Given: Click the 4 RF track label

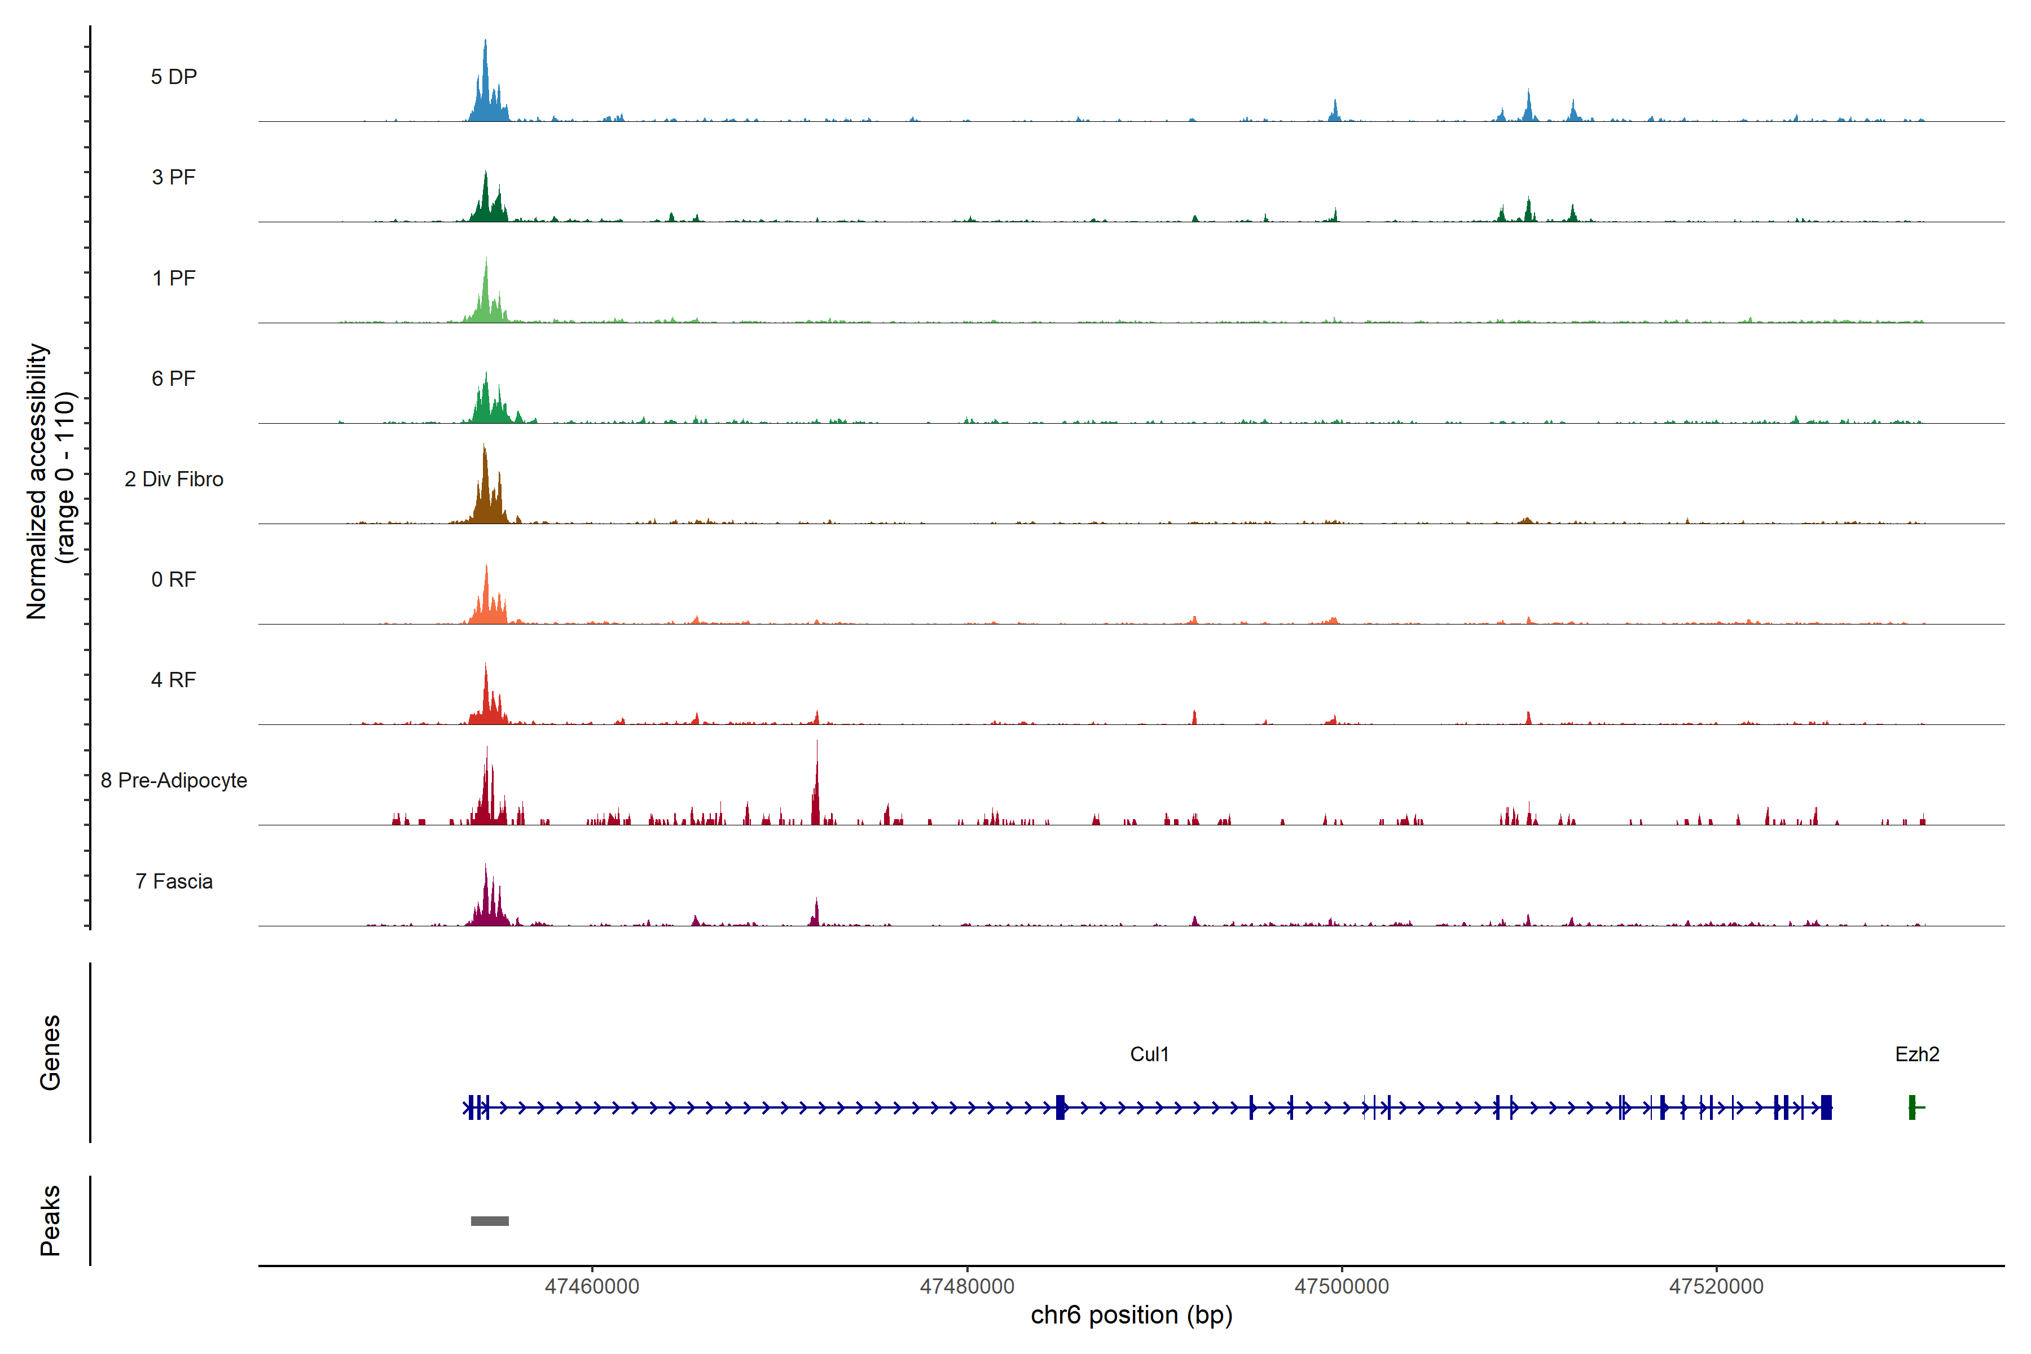Looking at the screenshot, I should click(174, 680).
